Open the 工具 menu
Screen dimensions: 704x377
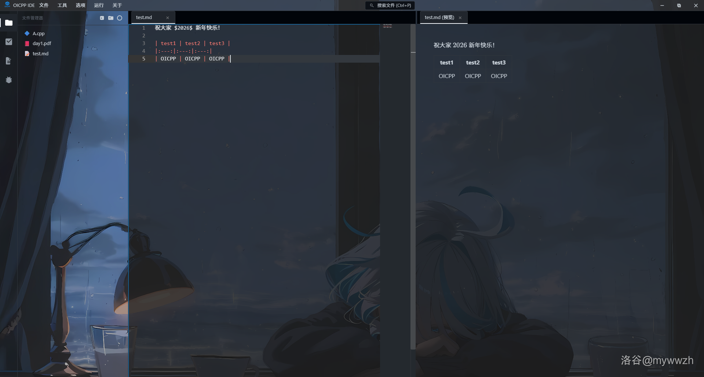(62, 5)
